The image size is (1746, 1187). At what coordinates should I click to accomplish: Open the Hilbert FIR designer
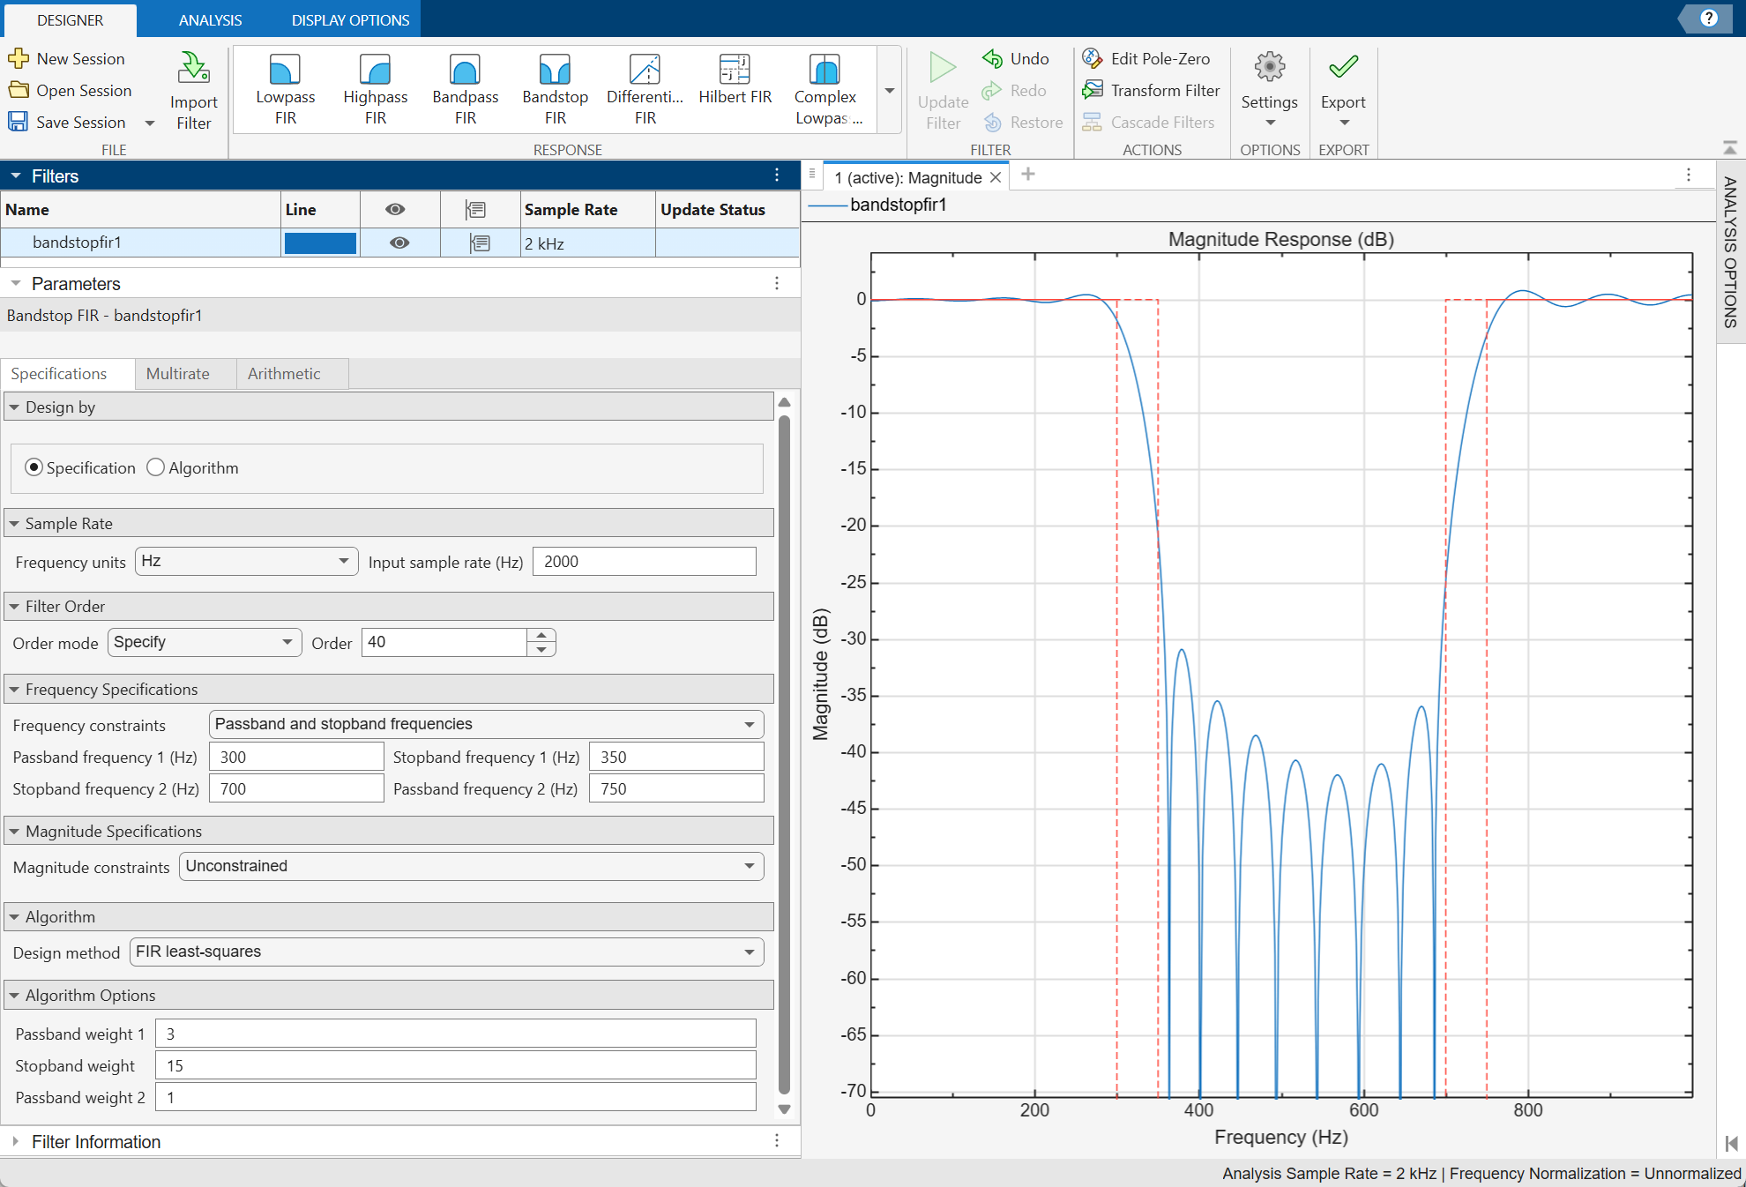[x=735, y=86]
